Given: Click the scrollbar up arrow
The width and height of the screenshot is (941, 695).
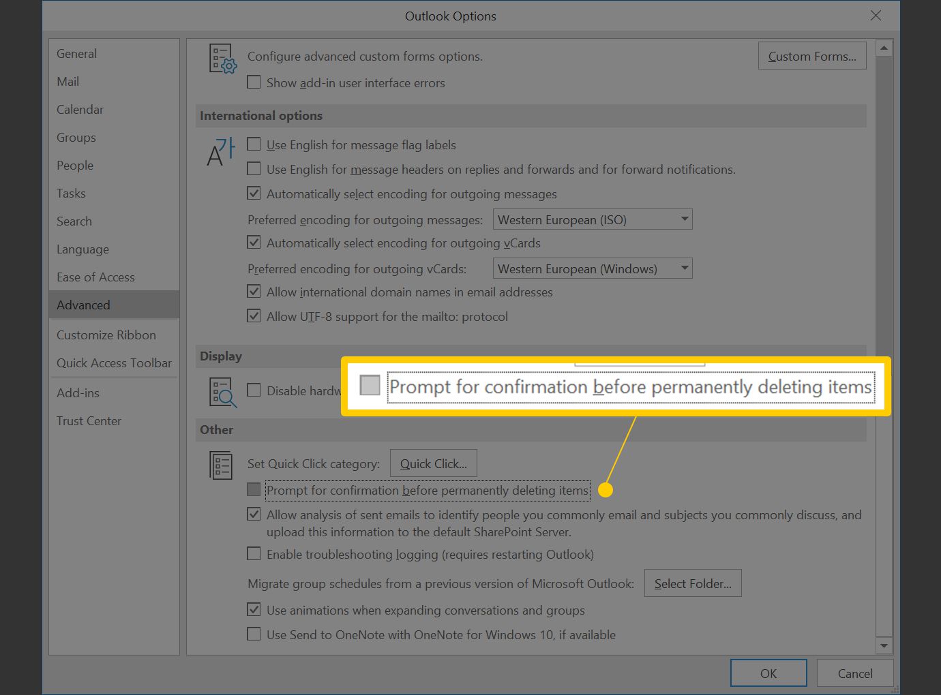Looking at the screenshot, I should click(884, 48).
